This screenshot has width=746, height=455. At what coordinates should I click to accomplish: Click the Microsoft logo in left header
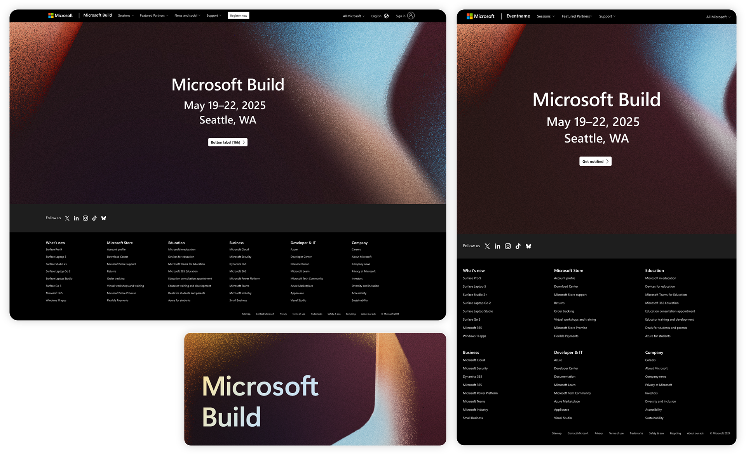pyautogui.click(x=60, y=16)
